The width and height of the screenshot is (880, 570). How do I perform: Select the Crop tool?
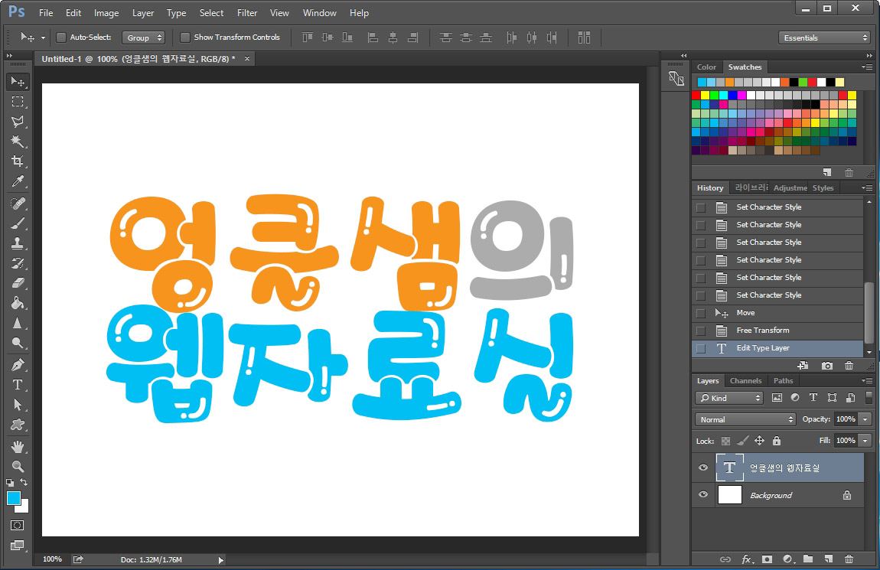click(18, 161)
